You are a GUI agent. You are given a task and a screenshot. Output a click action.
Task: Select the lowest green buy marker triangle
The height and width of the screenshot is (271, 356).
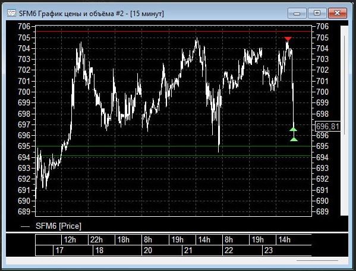pos(294,139)
